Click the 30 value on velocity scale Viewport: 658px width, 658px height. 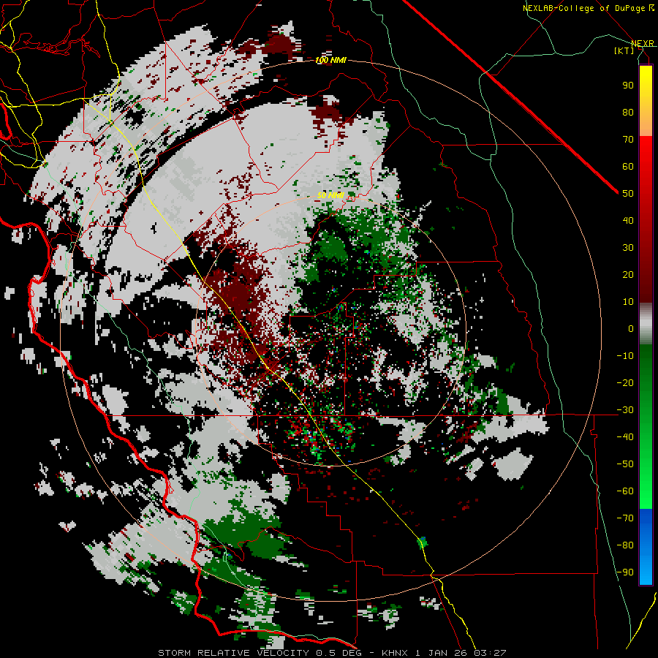point(628,248)
